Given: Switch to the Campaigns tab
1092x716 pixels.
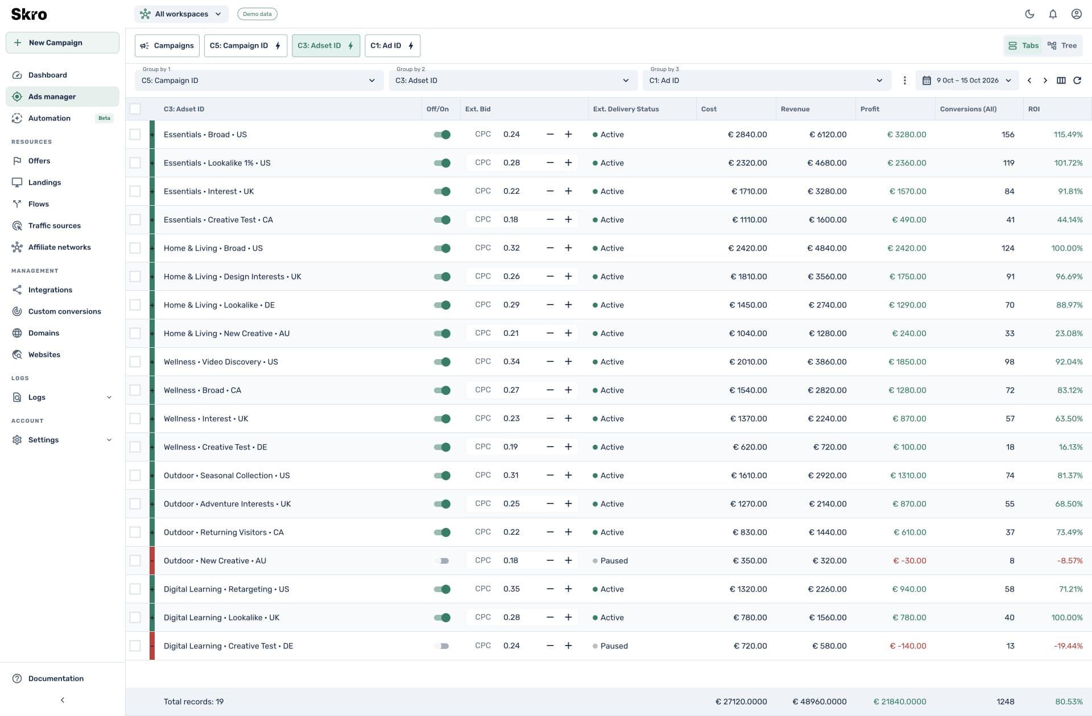Looking at the screenshot, I should pyautogui.click(x=167, y=45).
